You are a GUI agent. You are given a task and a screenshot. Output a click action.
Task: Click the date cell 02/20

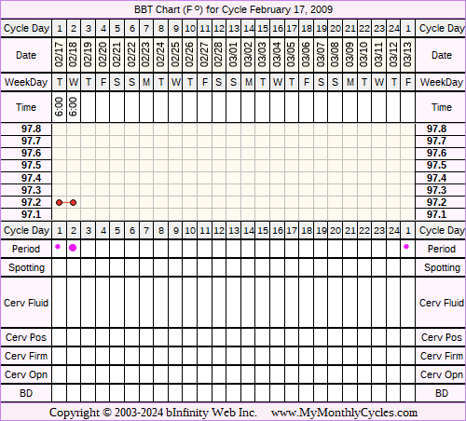[x=103, y=55]
